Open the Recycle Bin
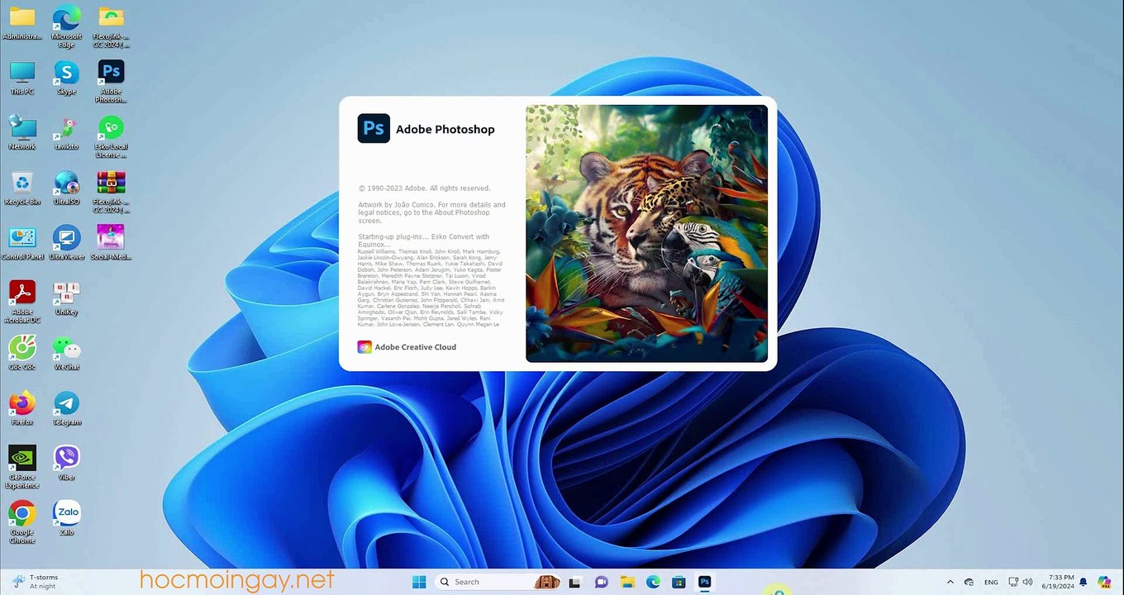This screenshot has width=1124, height=595. point(22,188)
